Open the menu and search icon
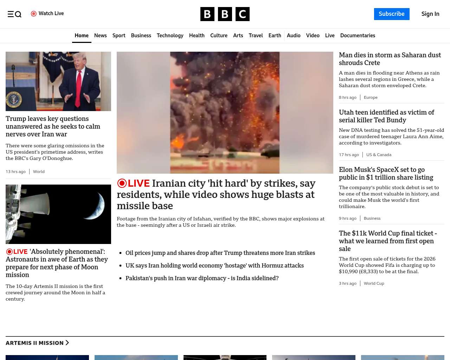This screenshot has height=360, width=450. click(14, 14)
